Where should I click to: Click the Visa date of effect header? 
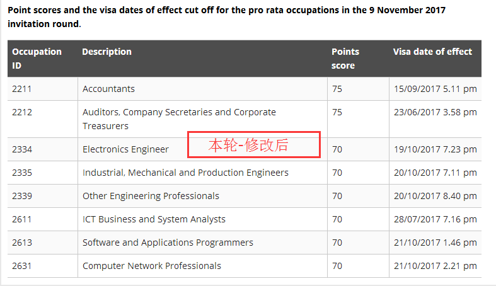click(x=432, y=52)
